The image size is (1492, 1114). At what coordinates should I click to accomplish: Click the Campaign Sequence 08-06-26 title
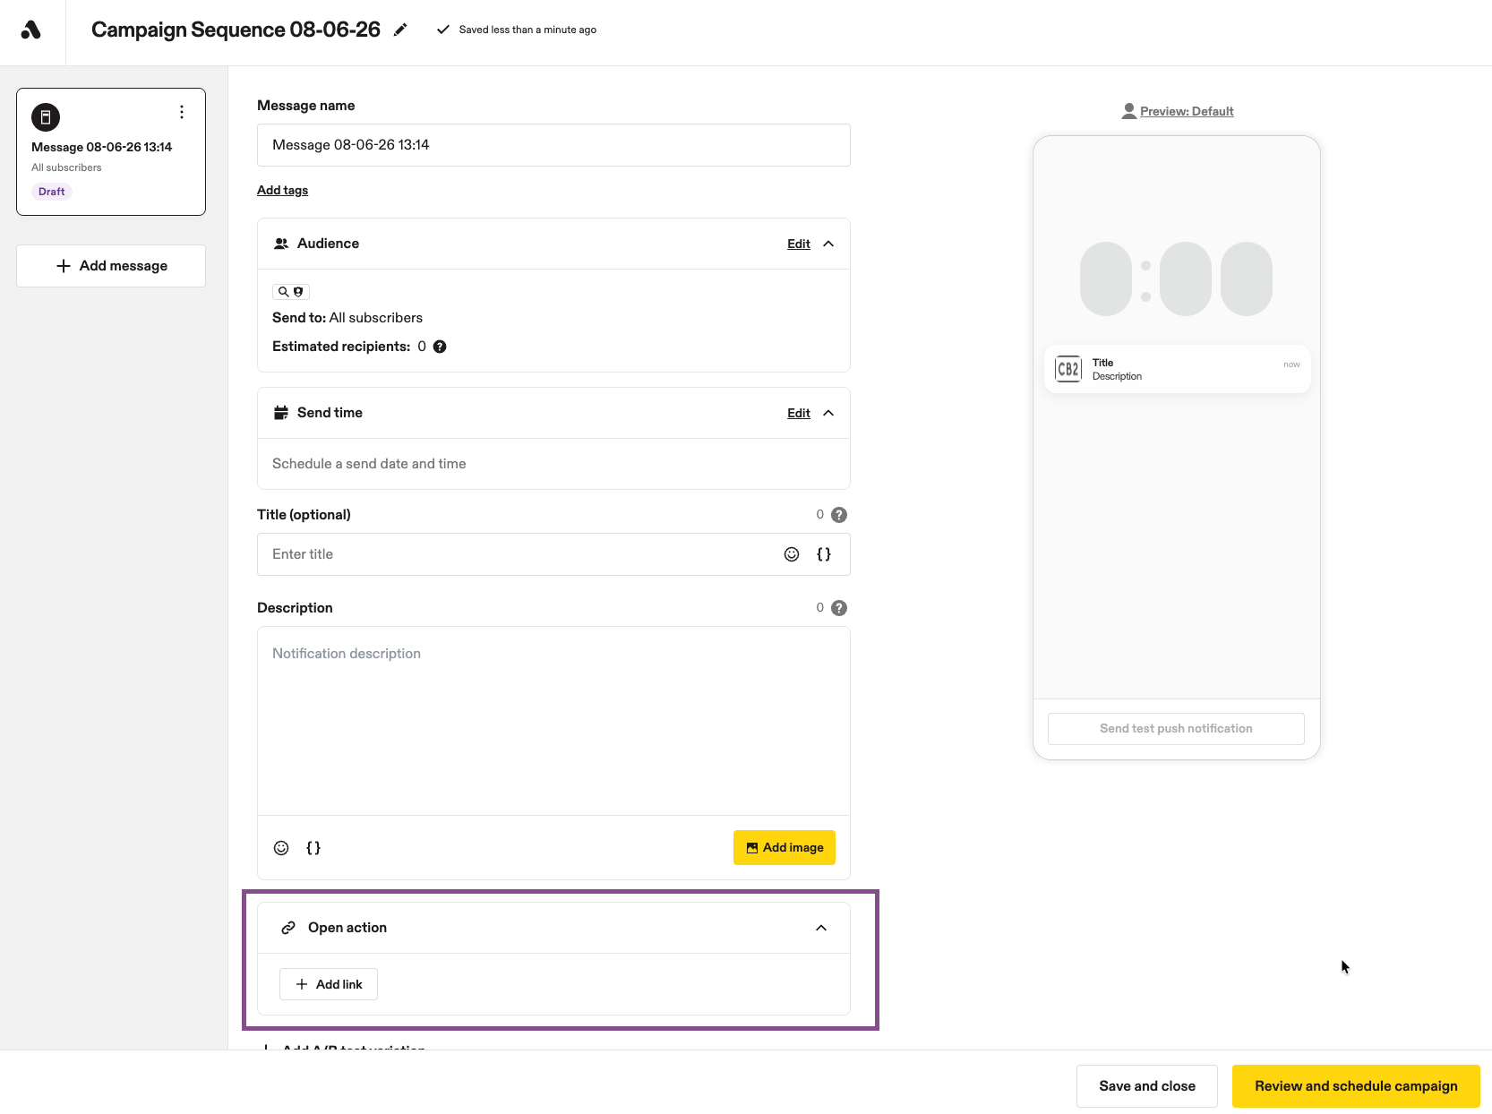236,30
